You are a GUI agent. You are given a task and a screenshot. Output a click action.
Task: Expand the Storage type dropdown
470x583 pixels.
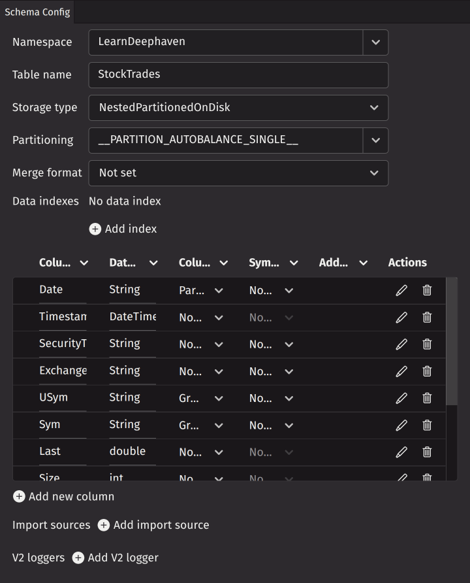(x=374, y=108)
